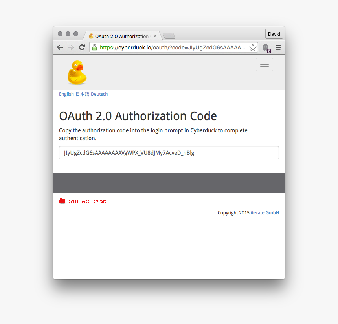The width and height of the screenshot is (338, 324).
Task: Open a new browser tab
Action: (x=169, y=36)
